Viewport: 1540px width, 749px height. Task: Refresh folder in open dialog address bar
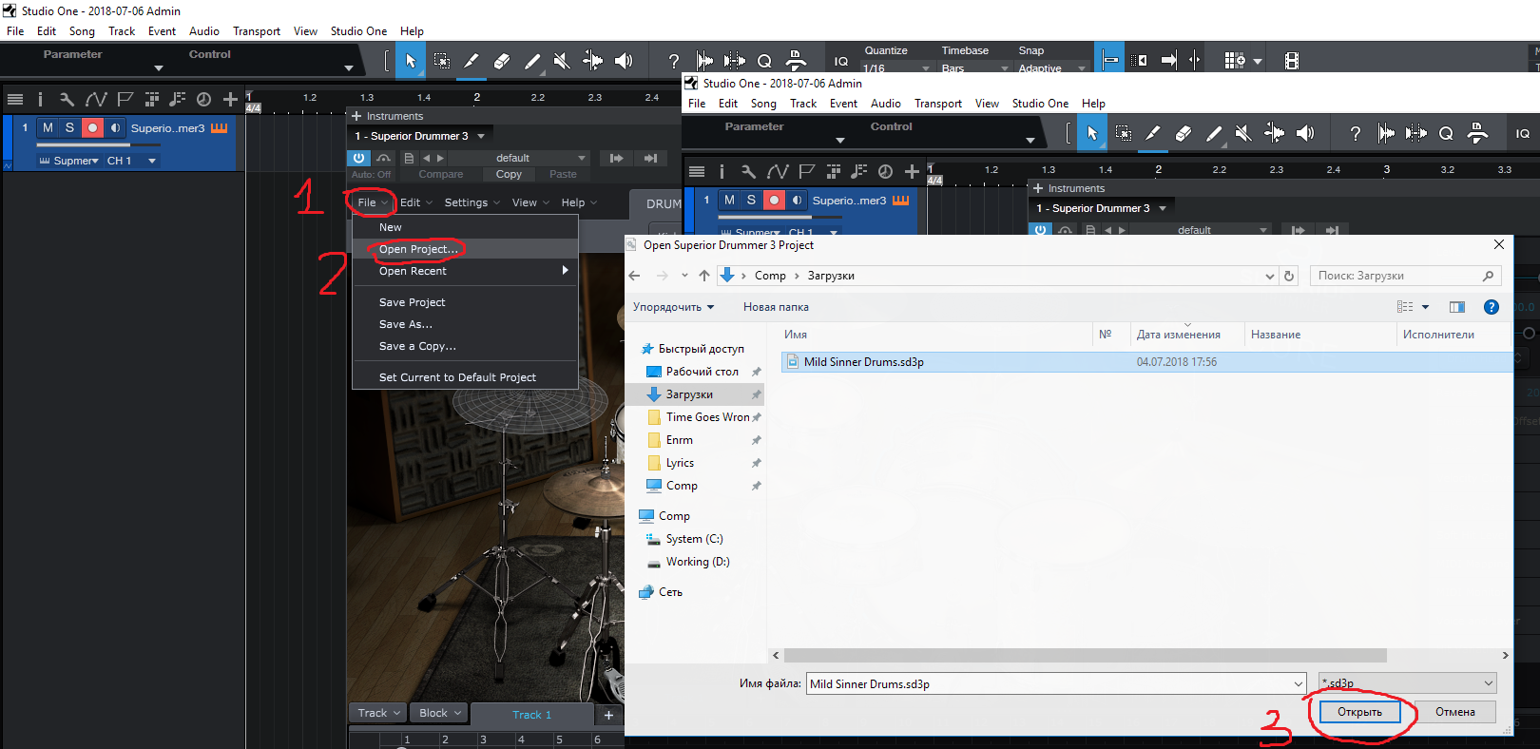click(x=1289, y=276)
